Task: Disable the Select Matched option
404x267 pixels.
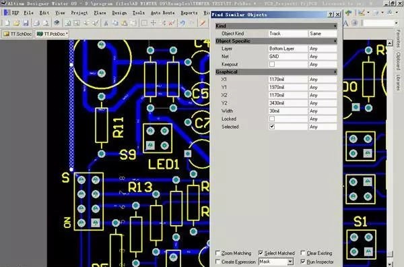Action: (x=261, y=253)
